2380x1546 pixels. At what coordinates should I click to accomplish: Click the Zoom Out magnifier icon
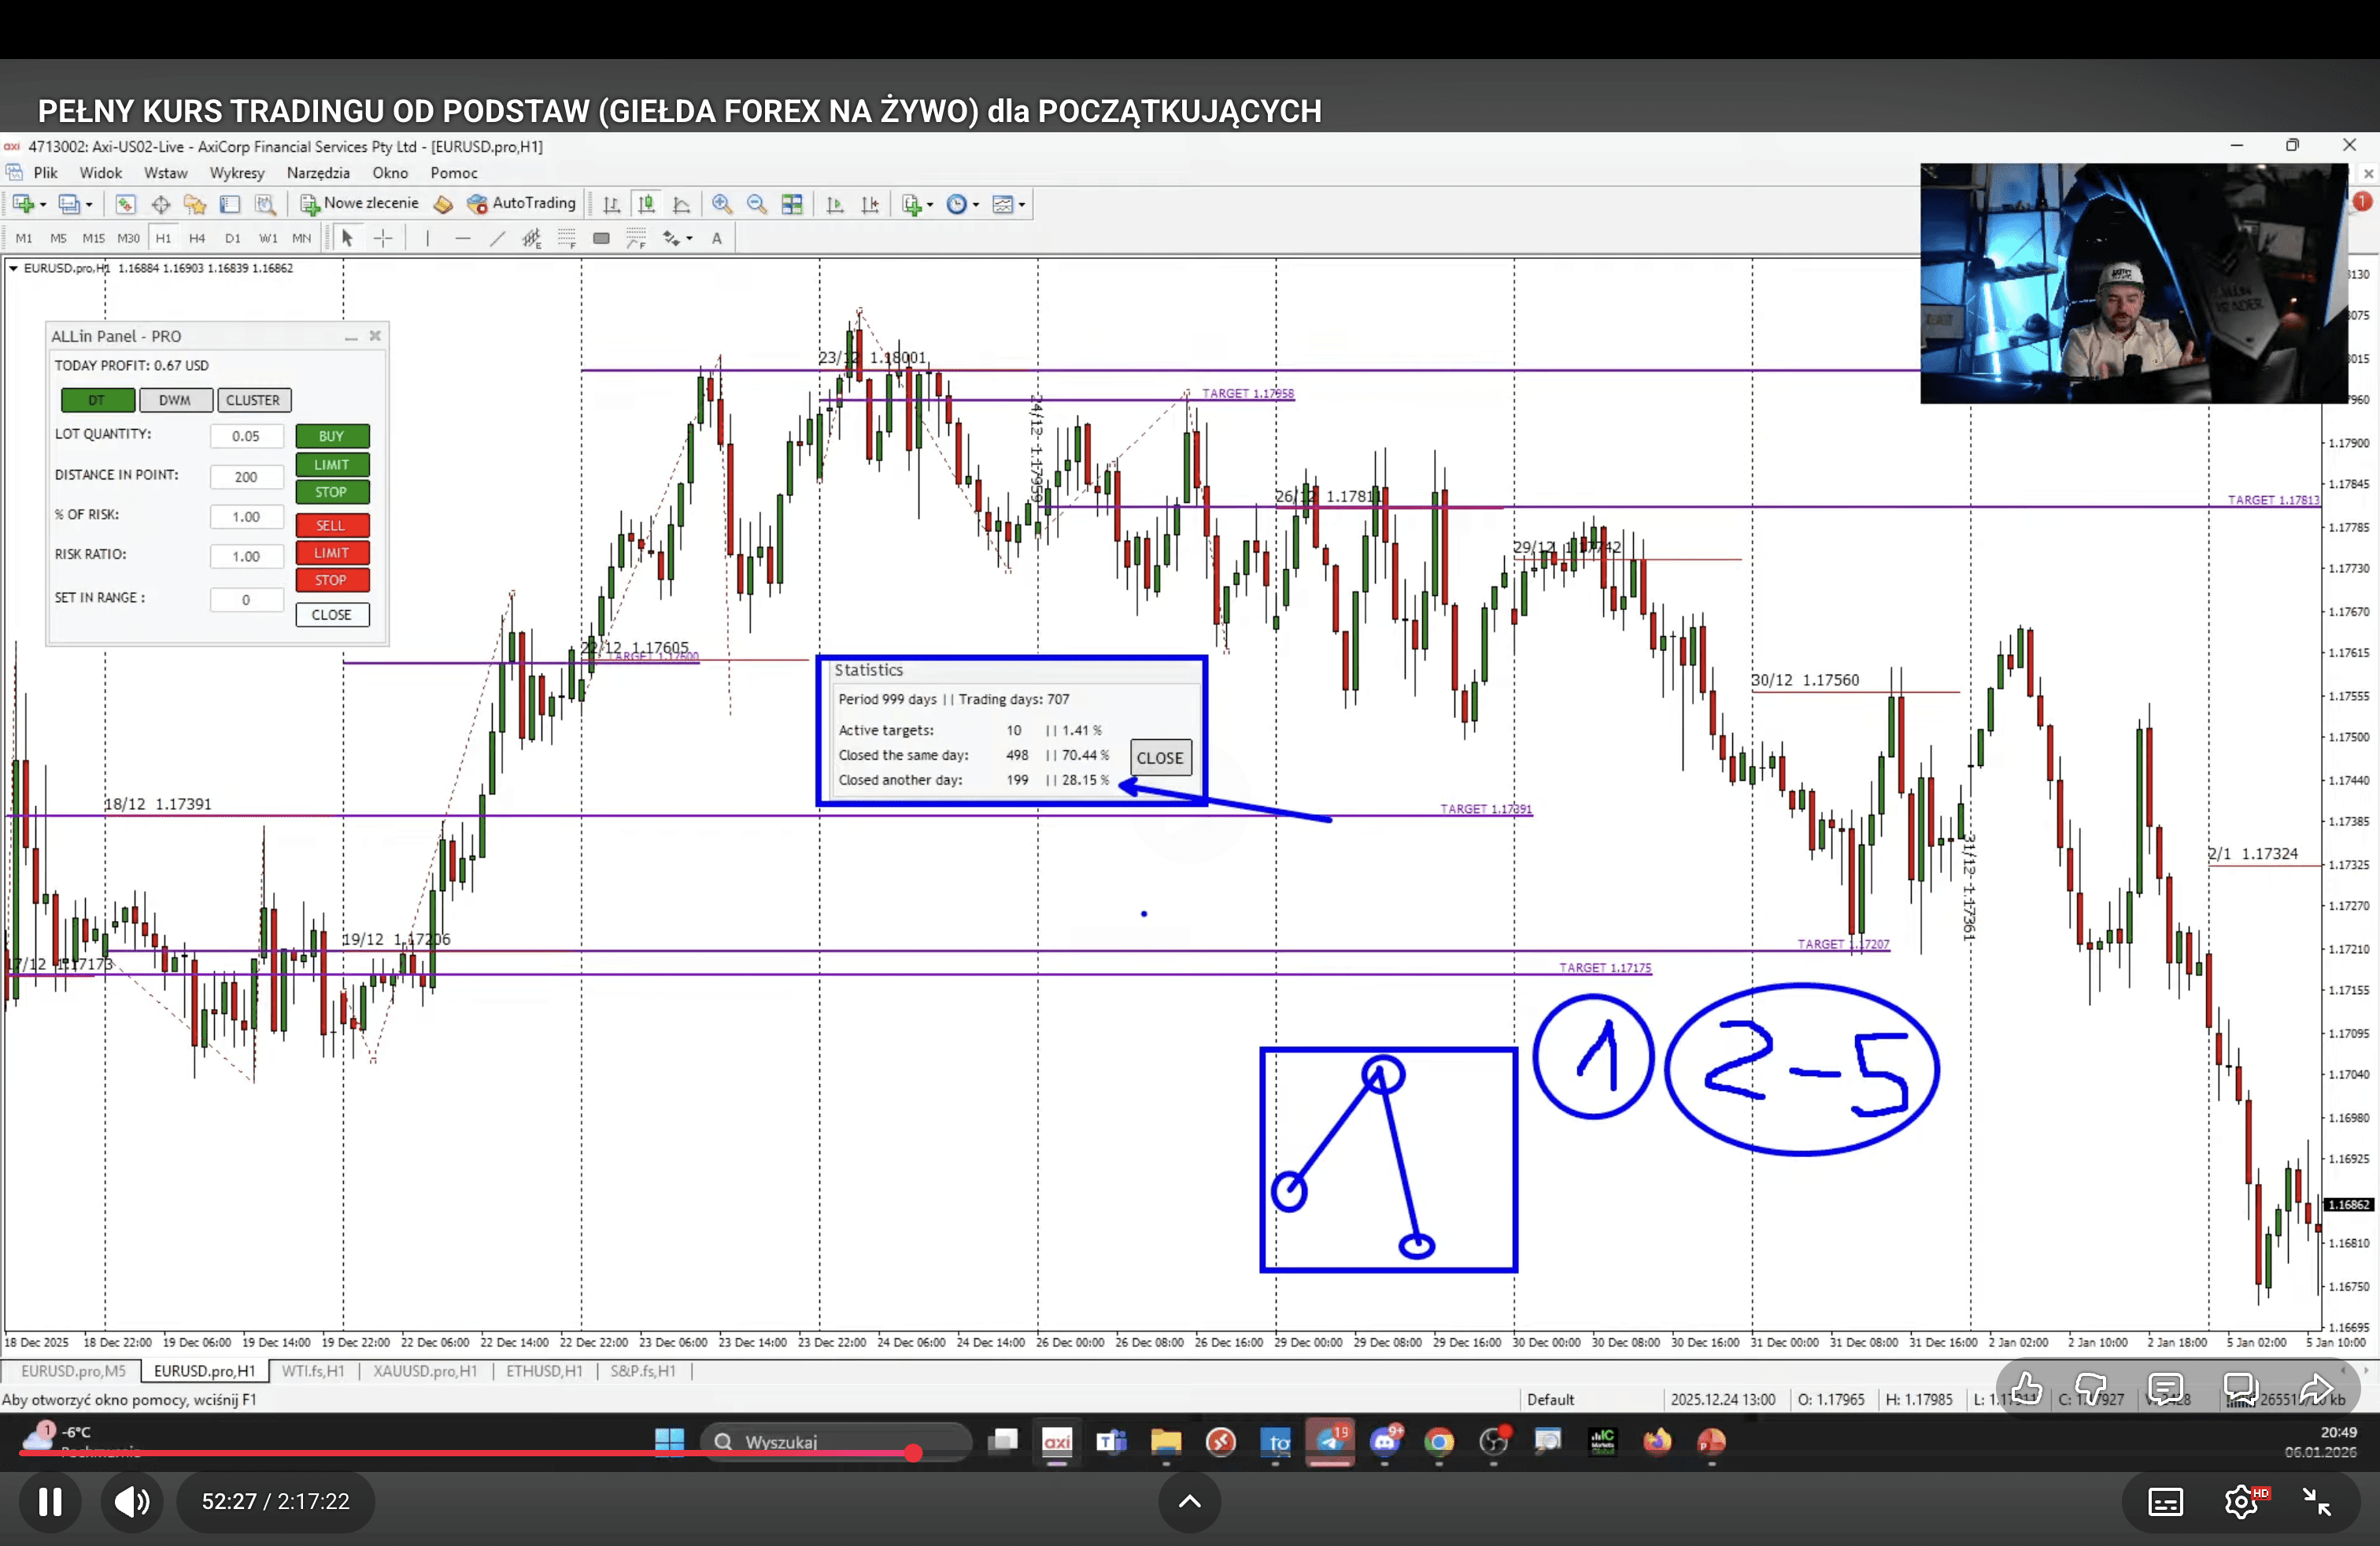point(757,204)
